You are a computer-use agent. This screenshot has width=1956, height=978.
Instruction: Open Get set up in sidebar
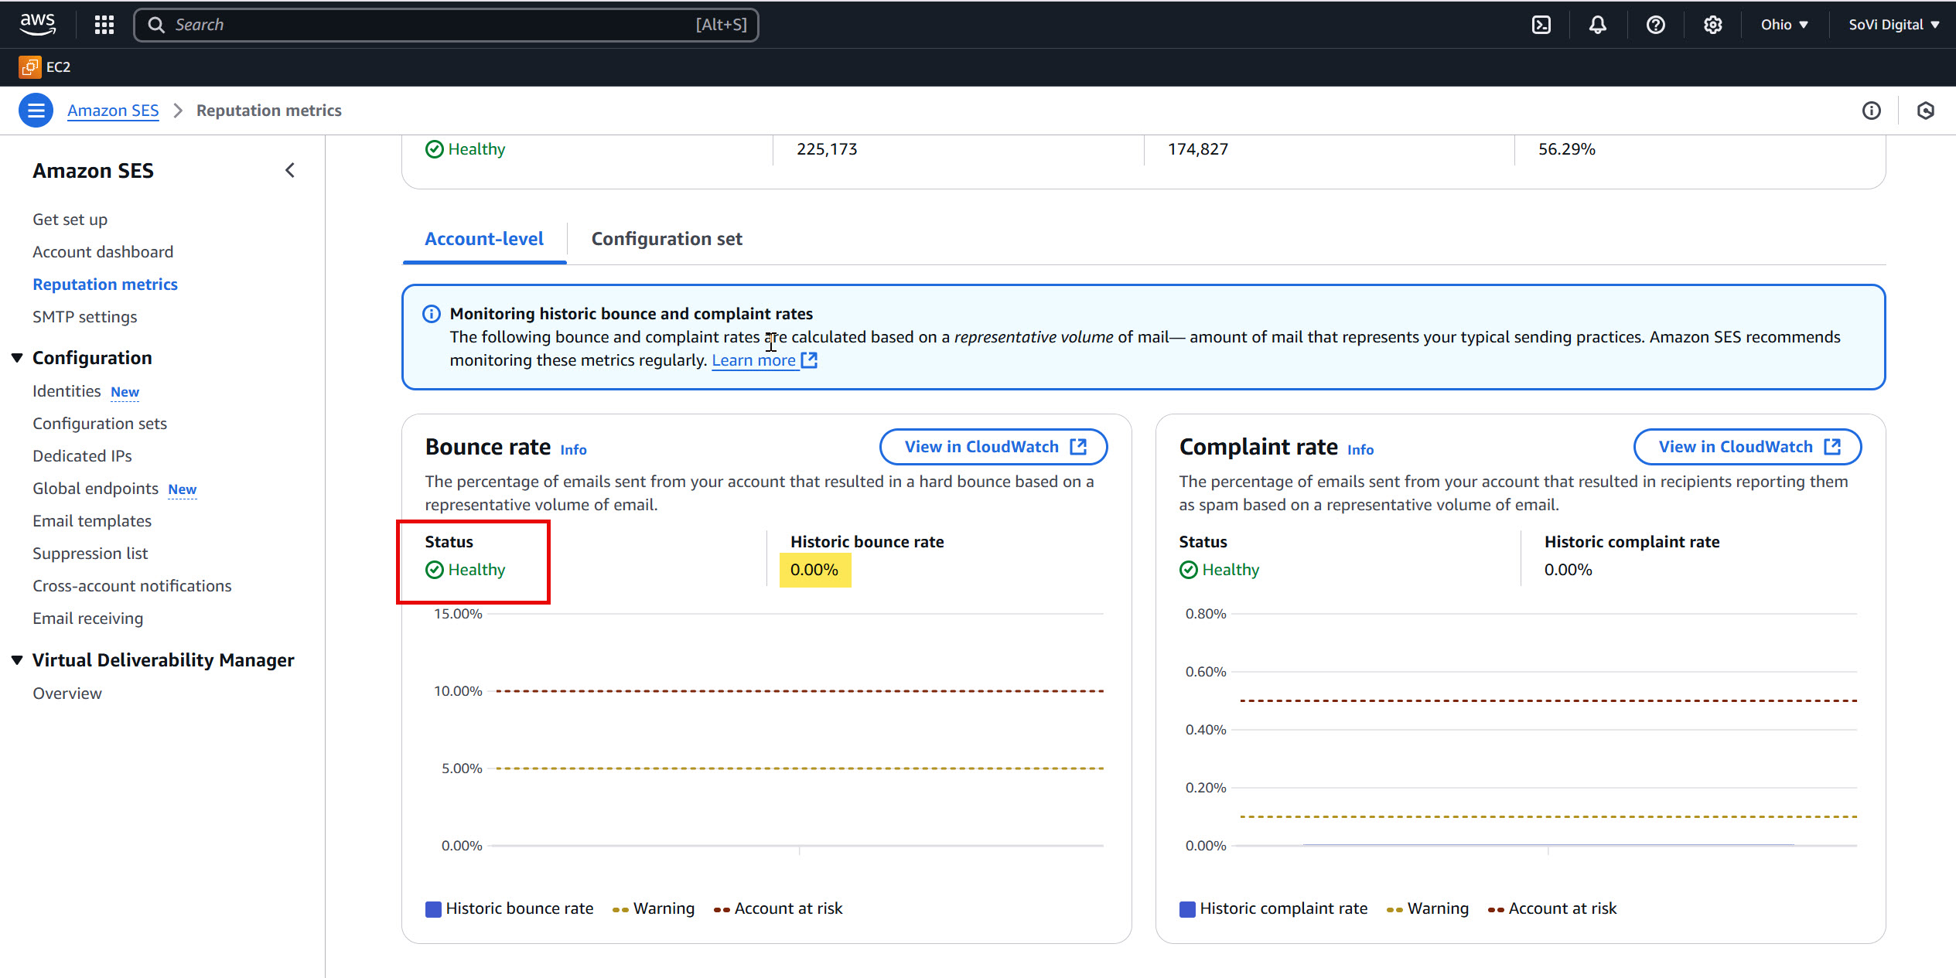[70, 220]
